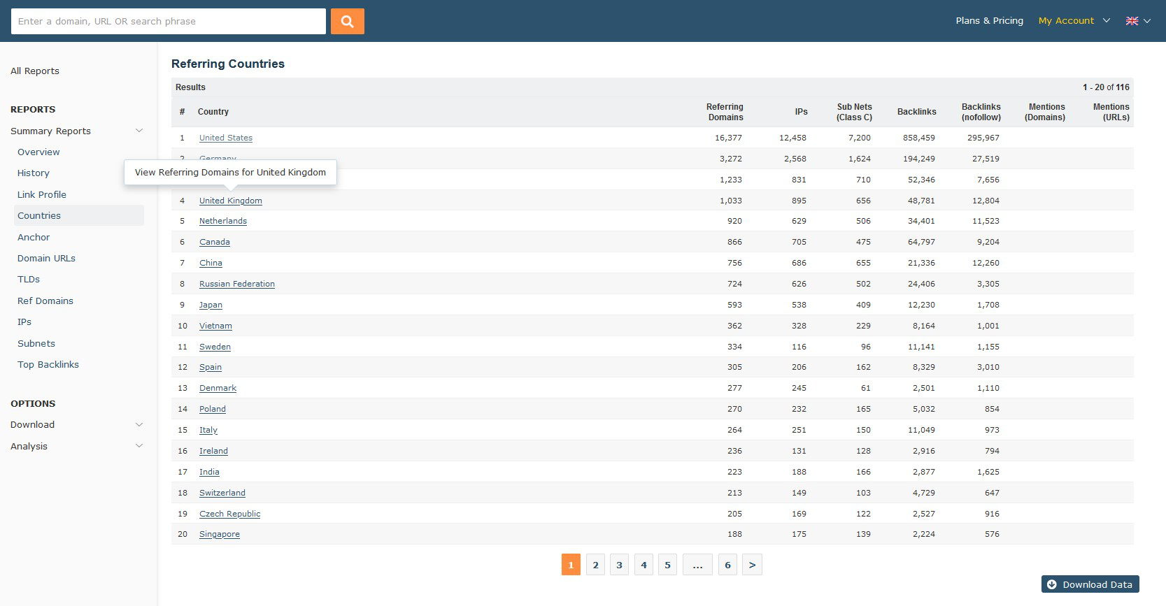
Task: Open the Anchor report in sidebar
Action: [34, 237]
